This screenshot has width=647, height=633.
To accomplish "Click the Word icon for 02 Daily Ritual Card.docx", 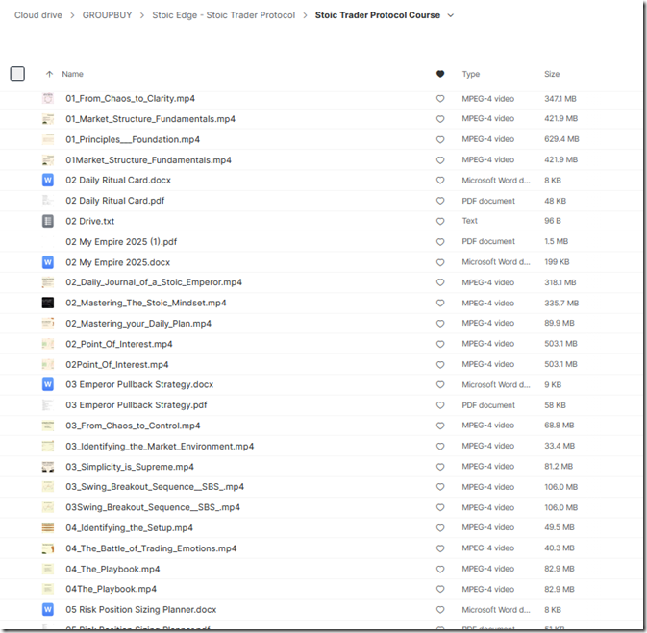I will pos(48,181).
